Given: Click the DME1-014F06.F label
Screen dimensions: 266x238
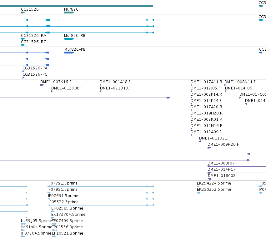Looking at the screenshot, I should pos(240,88).
